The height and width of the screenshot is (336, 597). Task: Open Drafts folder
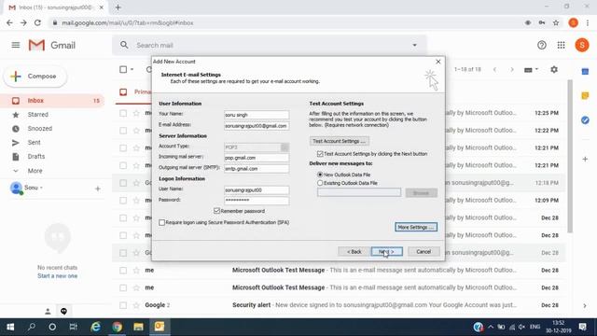point(52,157)
